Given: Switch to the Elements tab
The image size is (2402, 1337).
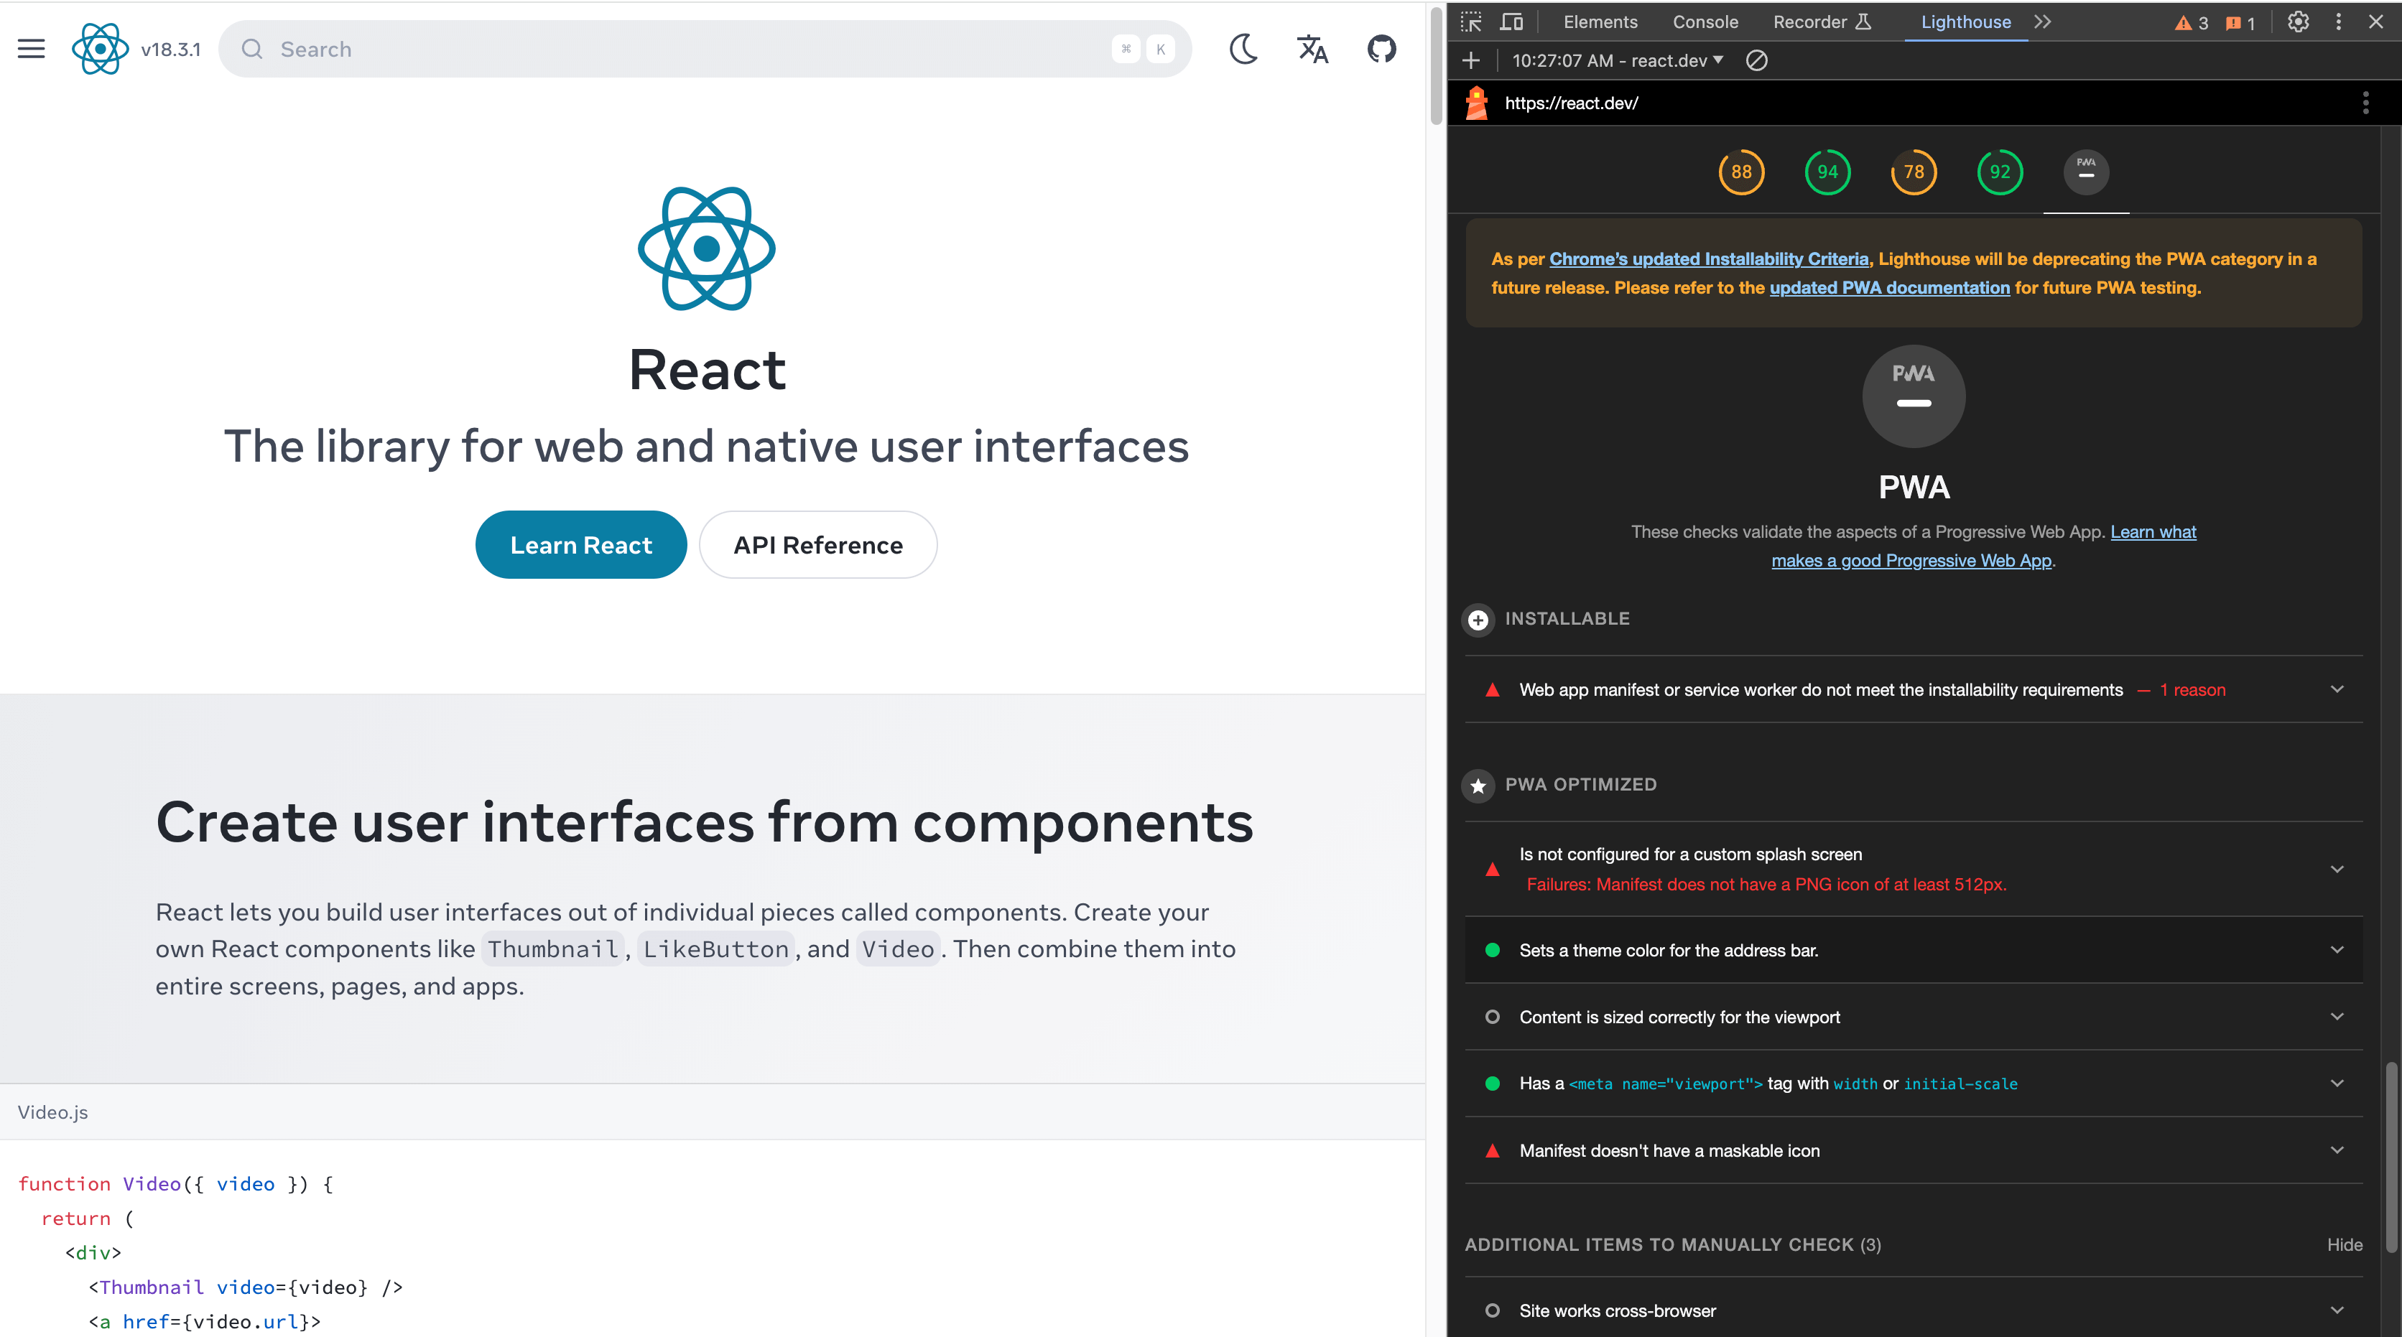Looking at the screenshot, I should tap(1600, 22).
